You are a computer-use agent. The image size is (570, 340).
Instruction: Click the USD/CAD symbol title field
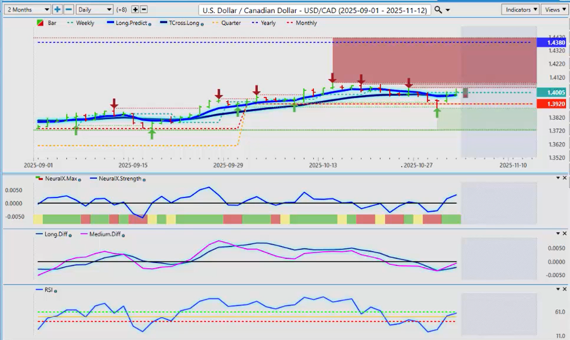pyautogui.click(x=315, y=10)
